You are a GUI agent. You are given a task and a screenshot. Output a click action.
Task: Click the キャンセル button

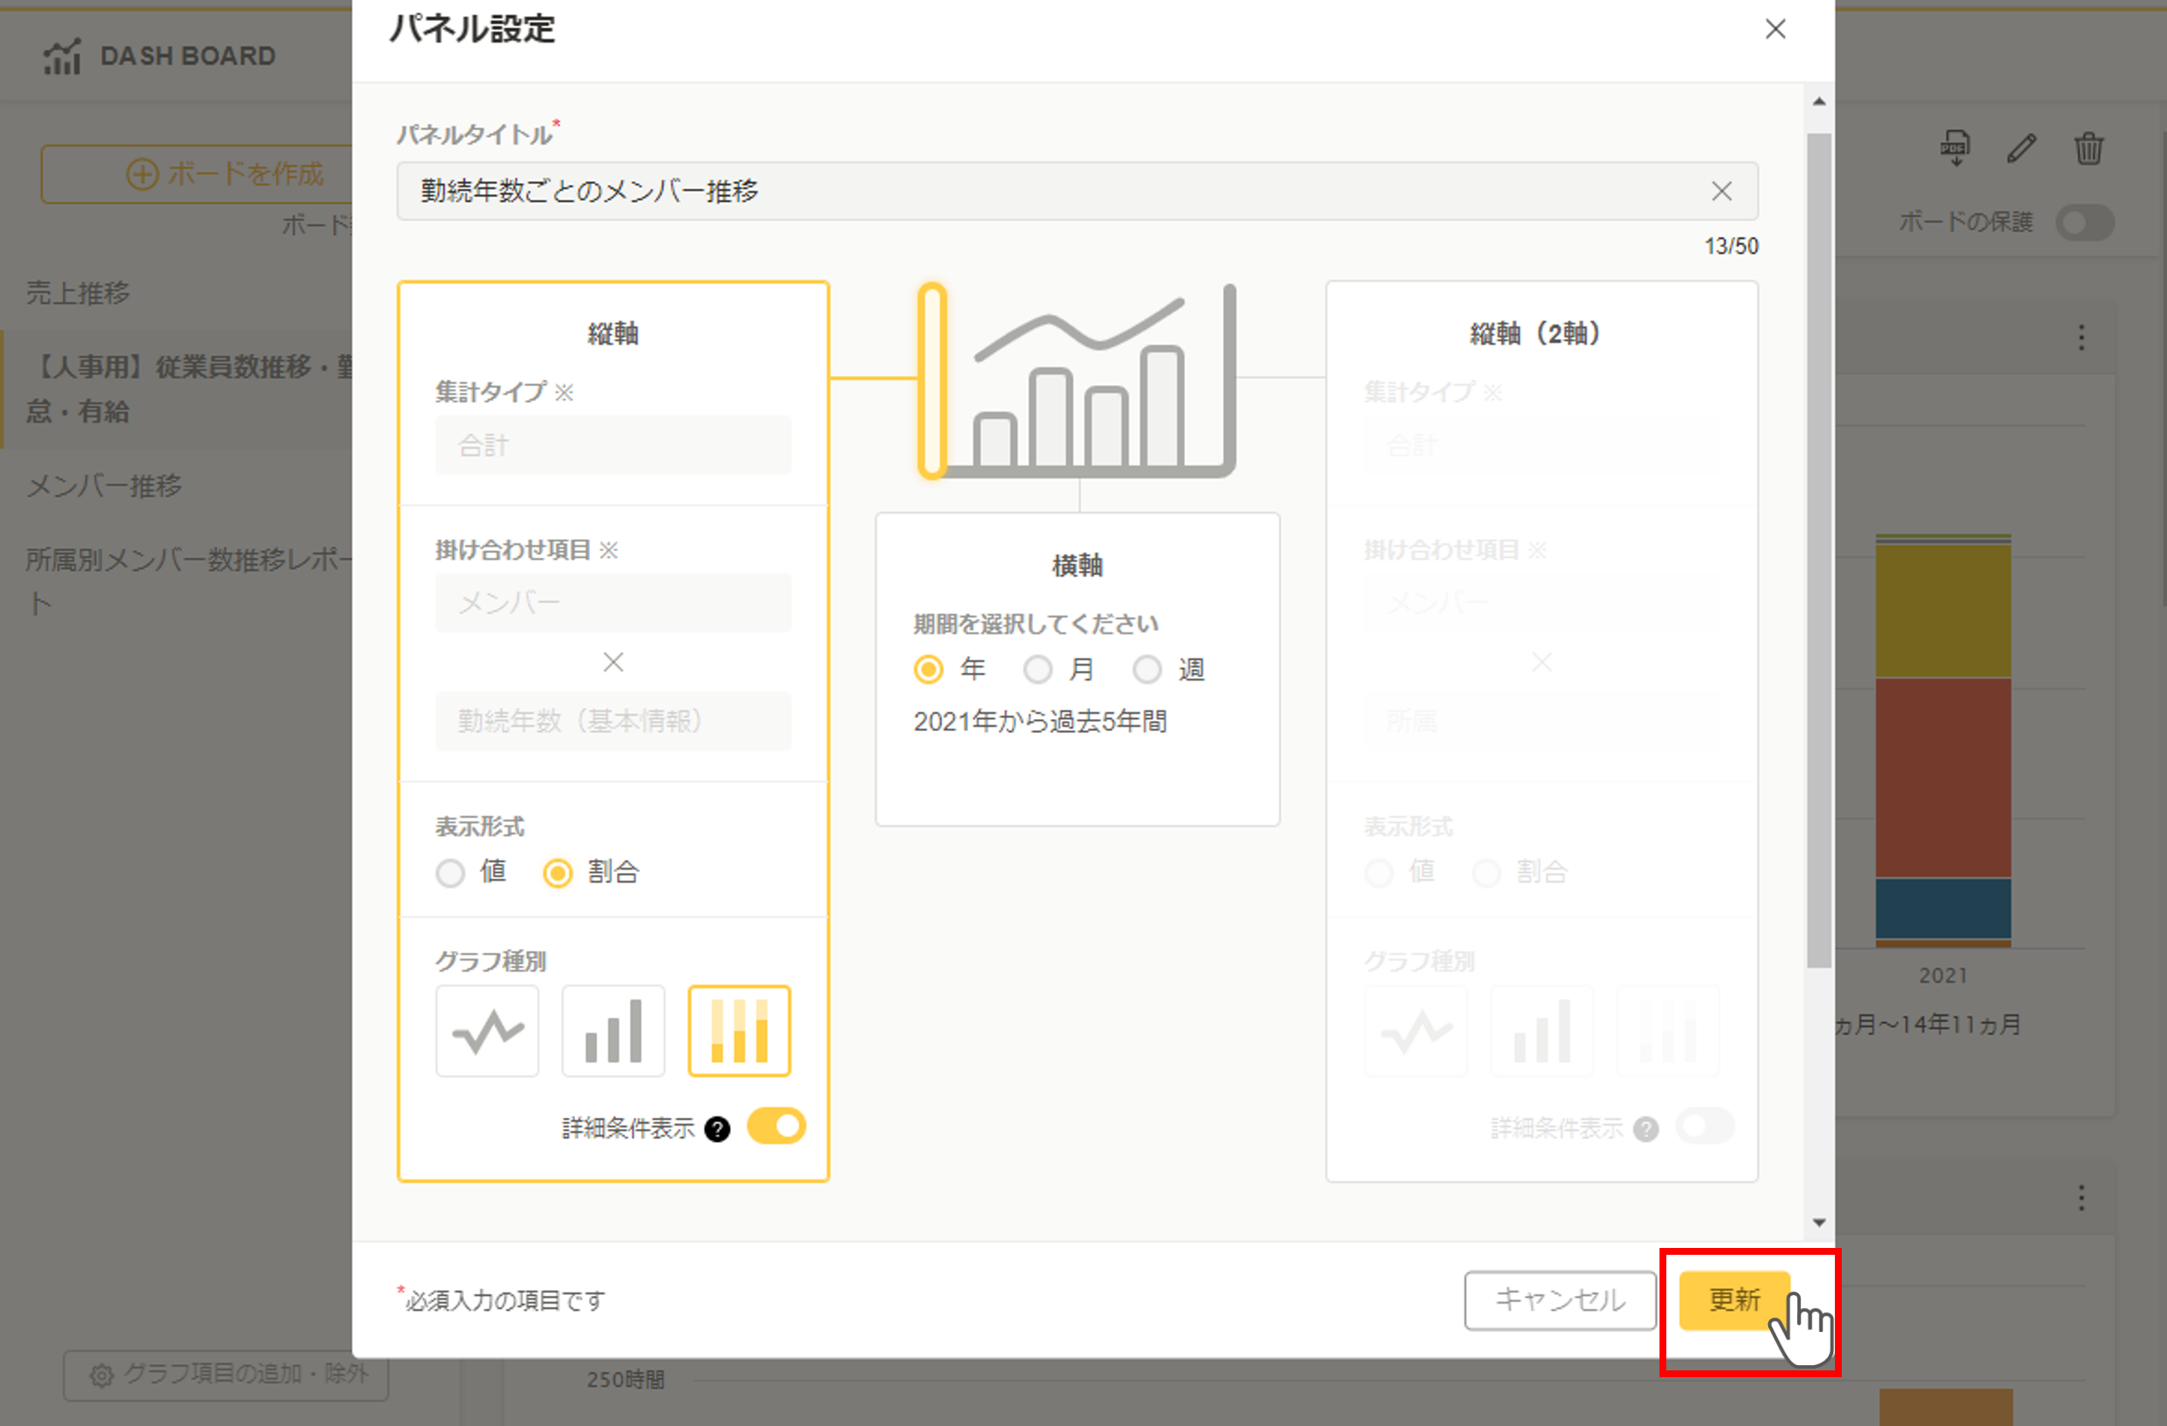tap(1559, 1299)
